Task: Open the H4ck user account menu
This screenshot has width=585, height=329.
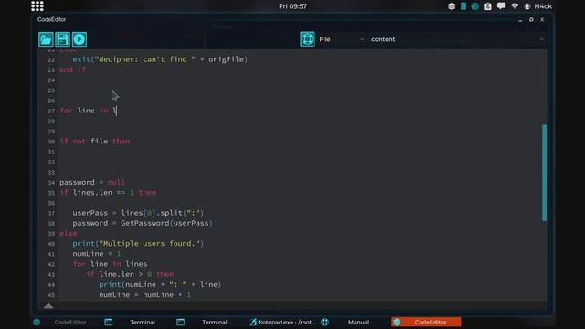Action: pos(543,6)
